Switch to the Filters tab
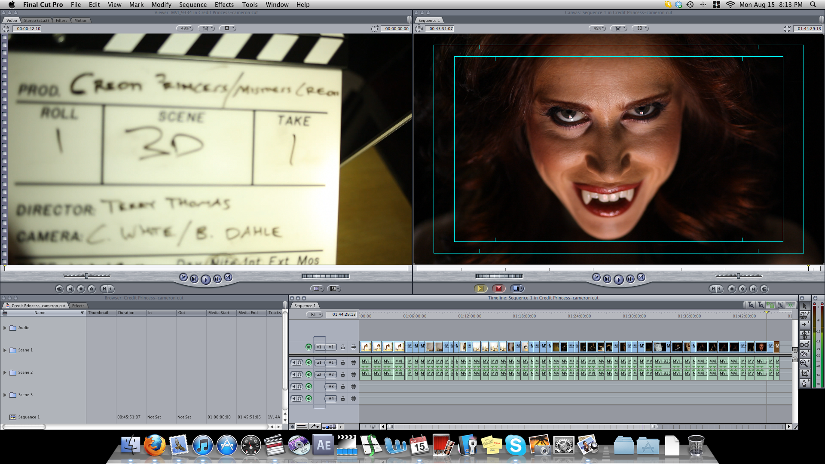 61,20
